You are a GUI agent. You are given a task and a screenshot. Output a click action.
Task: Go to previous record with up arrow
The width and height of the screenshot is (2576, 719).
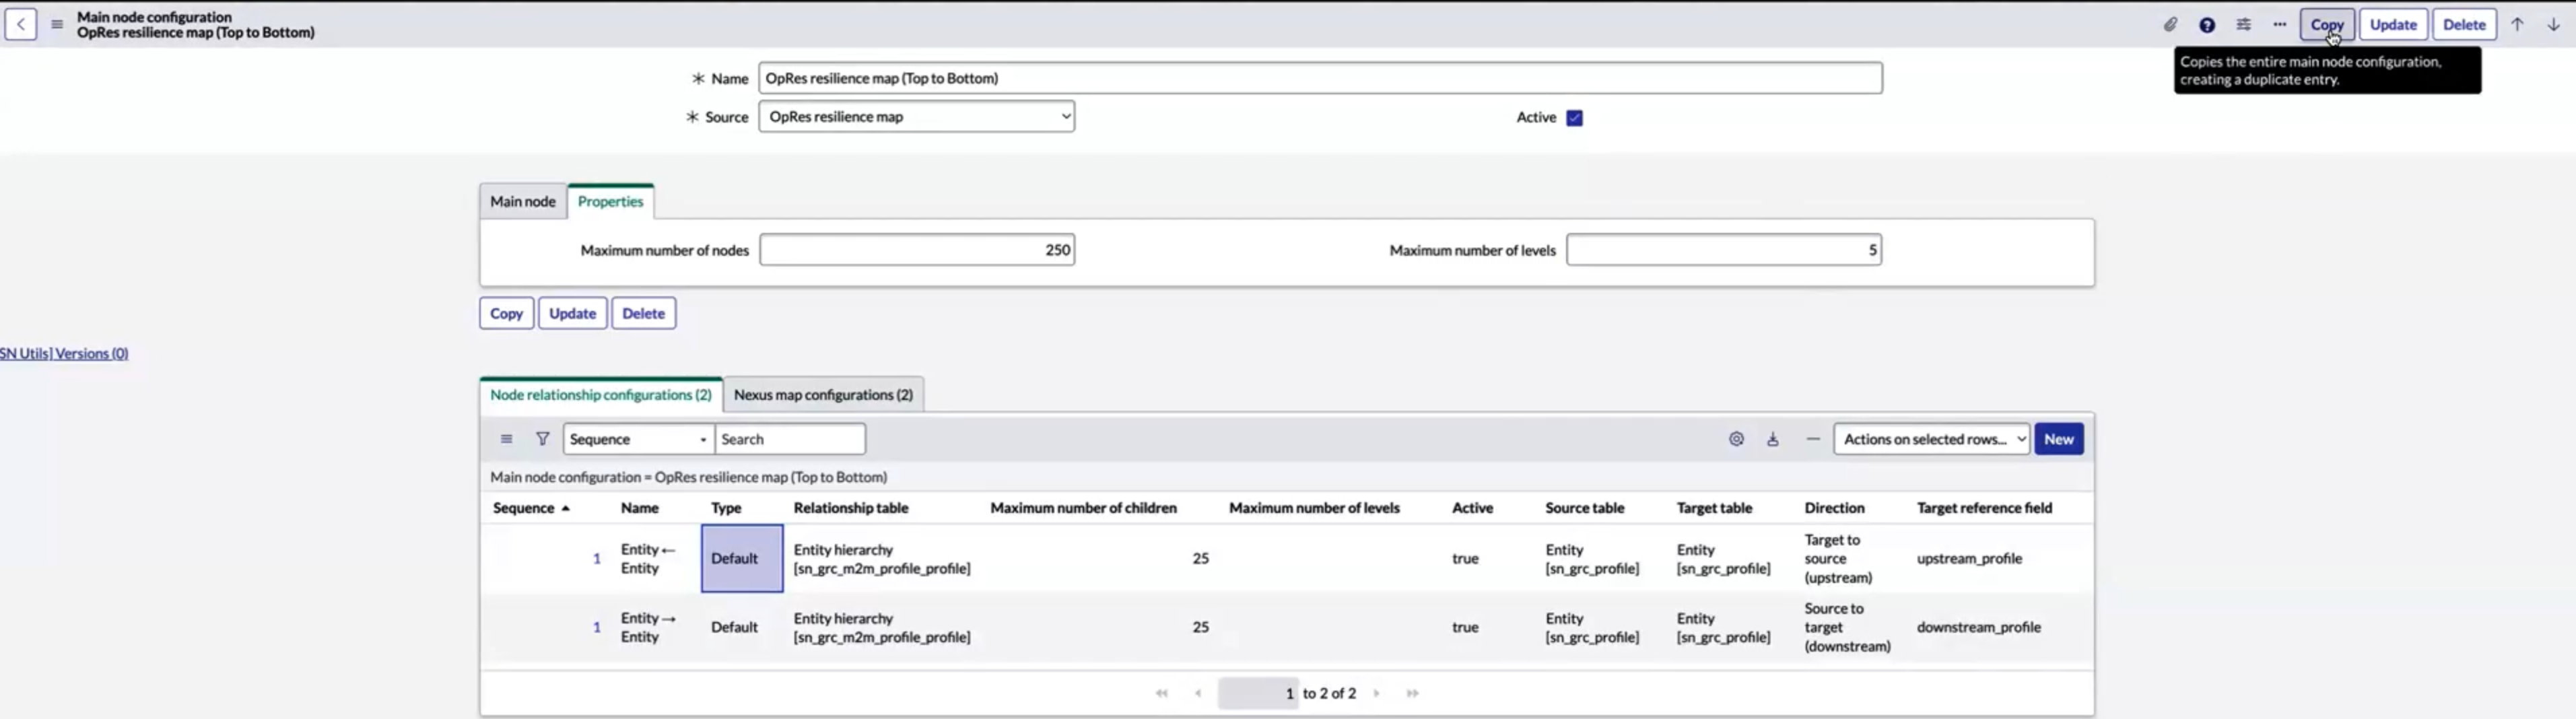click(x=2517, y=24)
